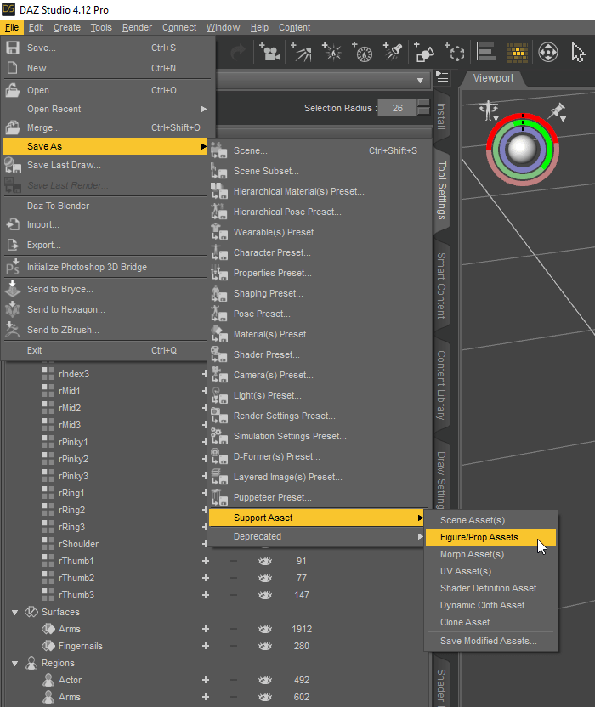The height and width of the screenshot is (707, 595).
Task: Click the create new linear point light icon
Action: 362,53
